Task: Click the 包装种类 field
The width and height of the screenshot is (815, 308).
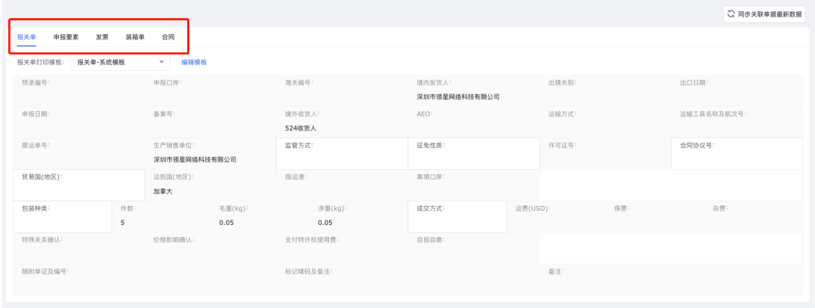Action: 63,217
